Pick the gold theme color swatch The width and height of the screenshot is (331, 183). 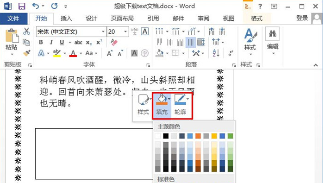[214, 136]
